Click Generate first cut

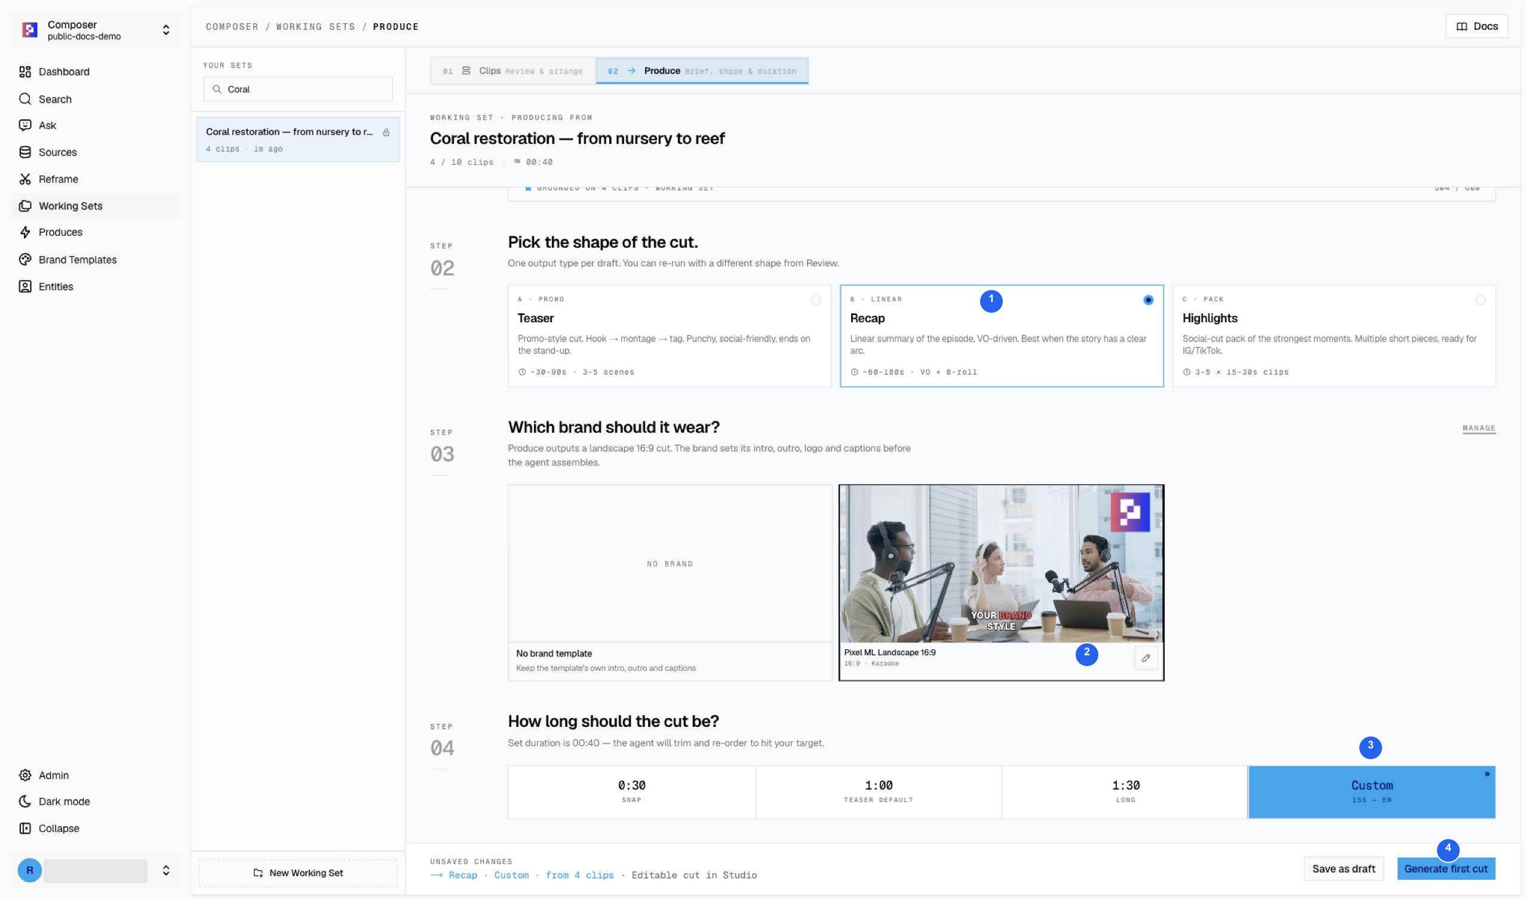click(x=1446, y=869)
